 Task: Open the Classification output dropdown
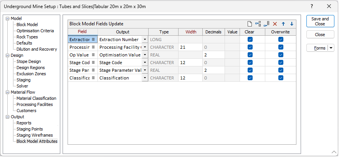tap(145, 78)
